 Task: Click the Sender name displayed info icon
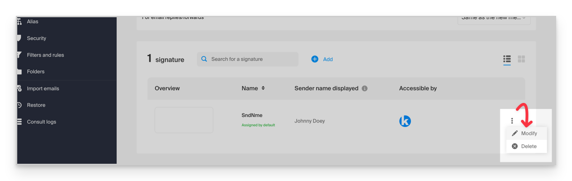point(365,88)
